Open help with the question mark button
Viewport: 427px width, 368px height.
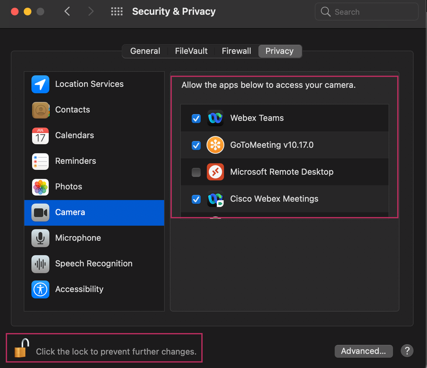tap(407, 351)
